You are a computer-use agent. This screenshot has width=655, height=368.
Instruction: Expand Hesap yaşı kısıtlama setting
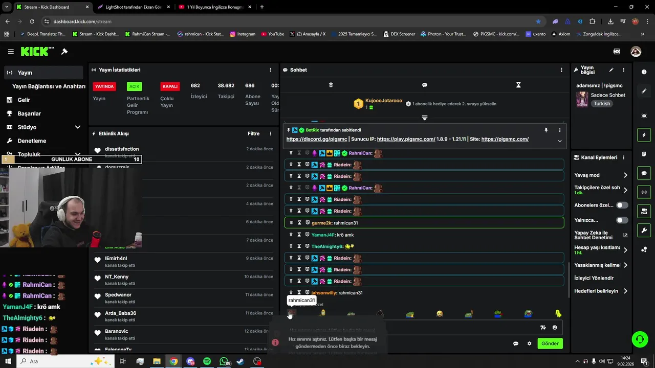point(625,250)
